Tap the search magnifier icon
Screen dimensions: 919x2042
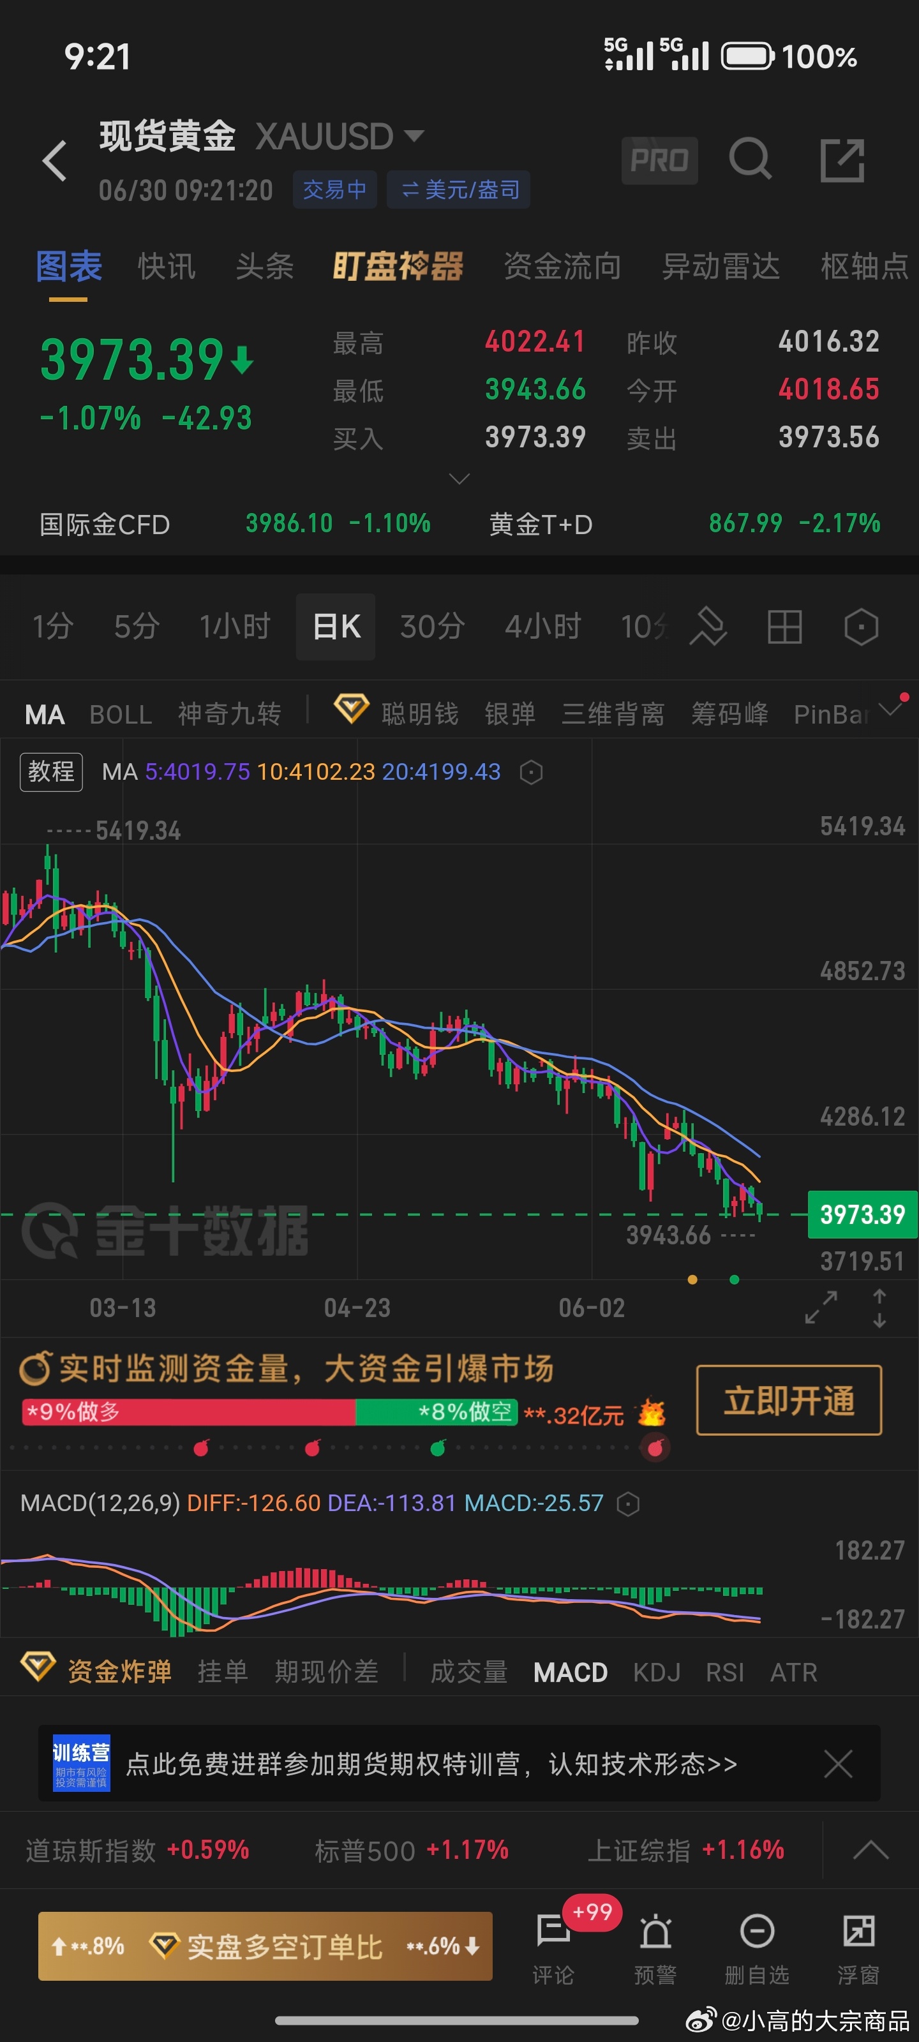[x=750, y=160]
